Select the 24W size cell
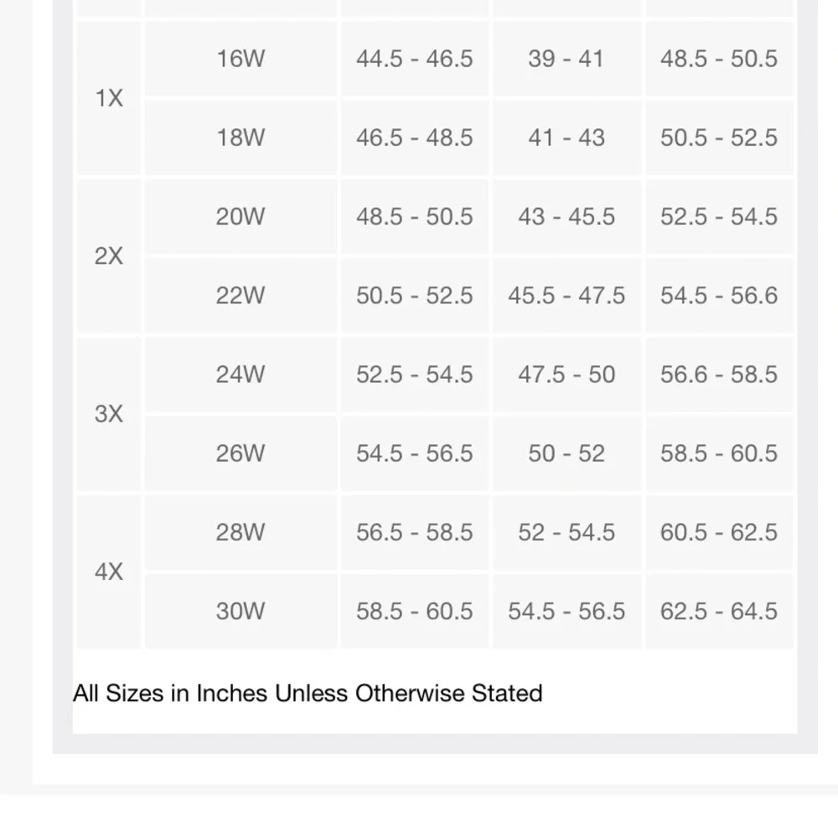The height and width of the screenshot is (838, 838). click(x=241, y=375)
